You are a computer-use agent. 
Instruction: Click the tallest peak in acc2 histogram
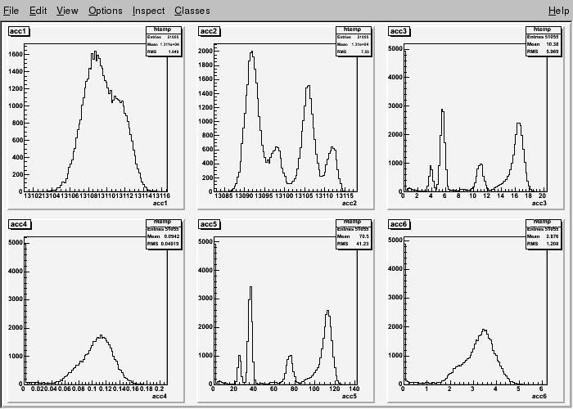coord(252,52)
